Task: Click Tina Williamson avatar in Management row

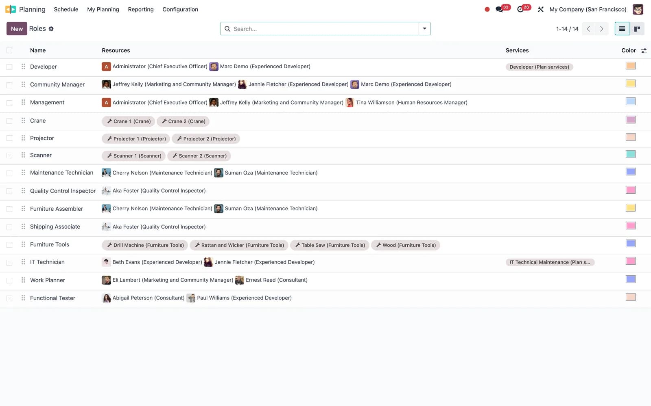Action: pos(350,102)
